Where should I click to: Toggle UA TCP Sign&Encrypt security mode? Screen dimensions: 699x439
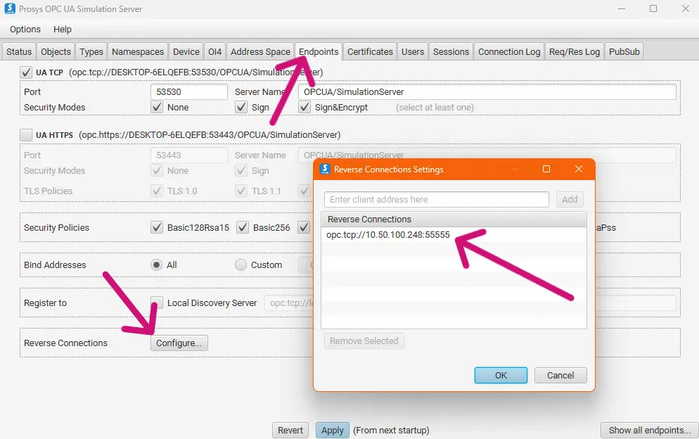click(304, 107)
